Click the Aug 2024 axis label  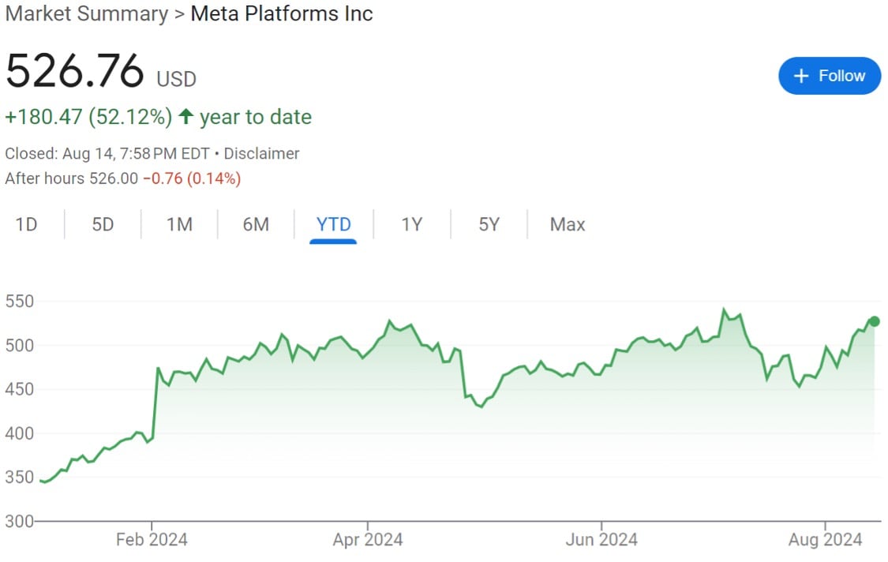click(x=826, y=541)
